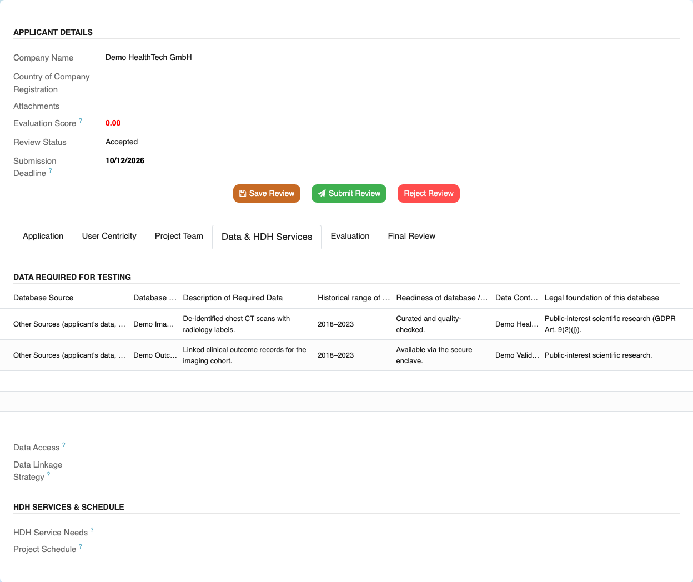The height and width of the screenshot is (582, 693).
Task: Click the Demo Ima… database cell
Action: pyautogui.click(x=153, y=324)
